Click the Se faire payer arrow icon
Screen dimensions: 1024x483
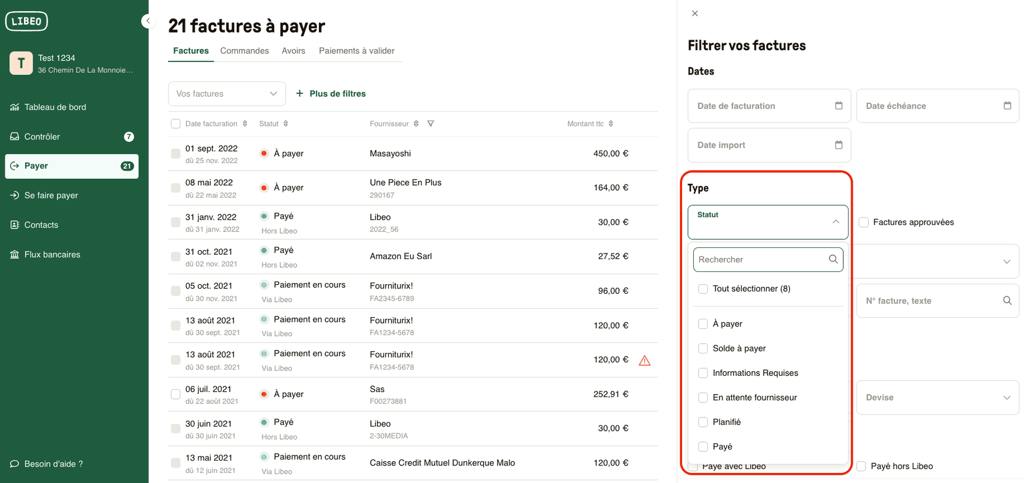tap(14, 195)
